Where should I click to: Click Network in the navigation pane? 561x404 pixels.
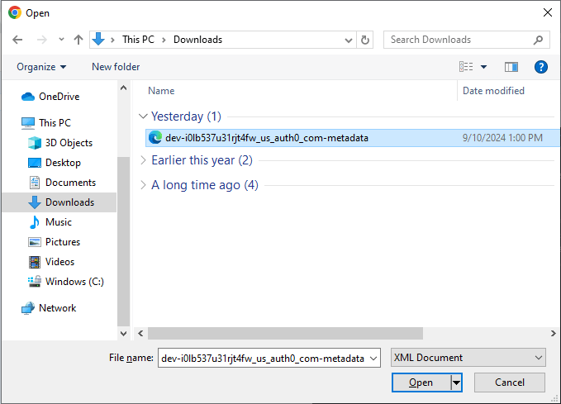tap(57, 308)
